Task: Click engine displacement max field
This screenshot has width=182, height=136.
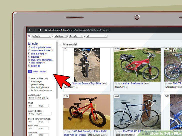Action: click(x=43, y=122)
